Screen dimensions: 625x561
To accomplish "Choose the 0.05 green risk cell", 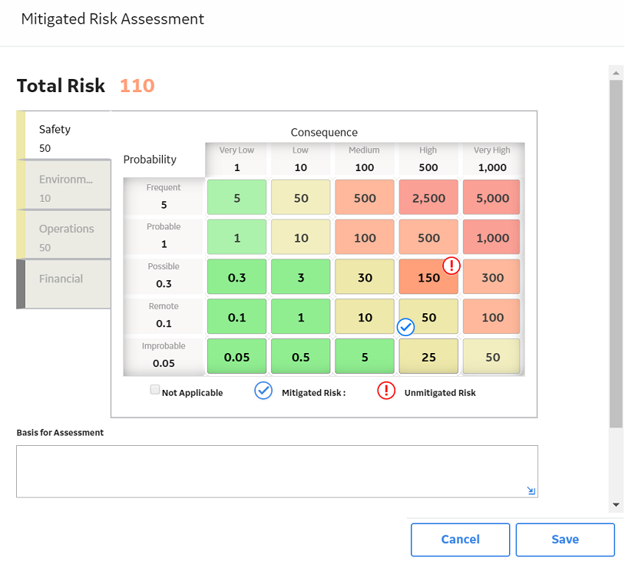I will click(236, 357).
